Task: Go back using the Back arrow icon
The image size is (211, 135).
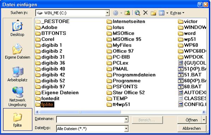Action: [x=116, y=13]
